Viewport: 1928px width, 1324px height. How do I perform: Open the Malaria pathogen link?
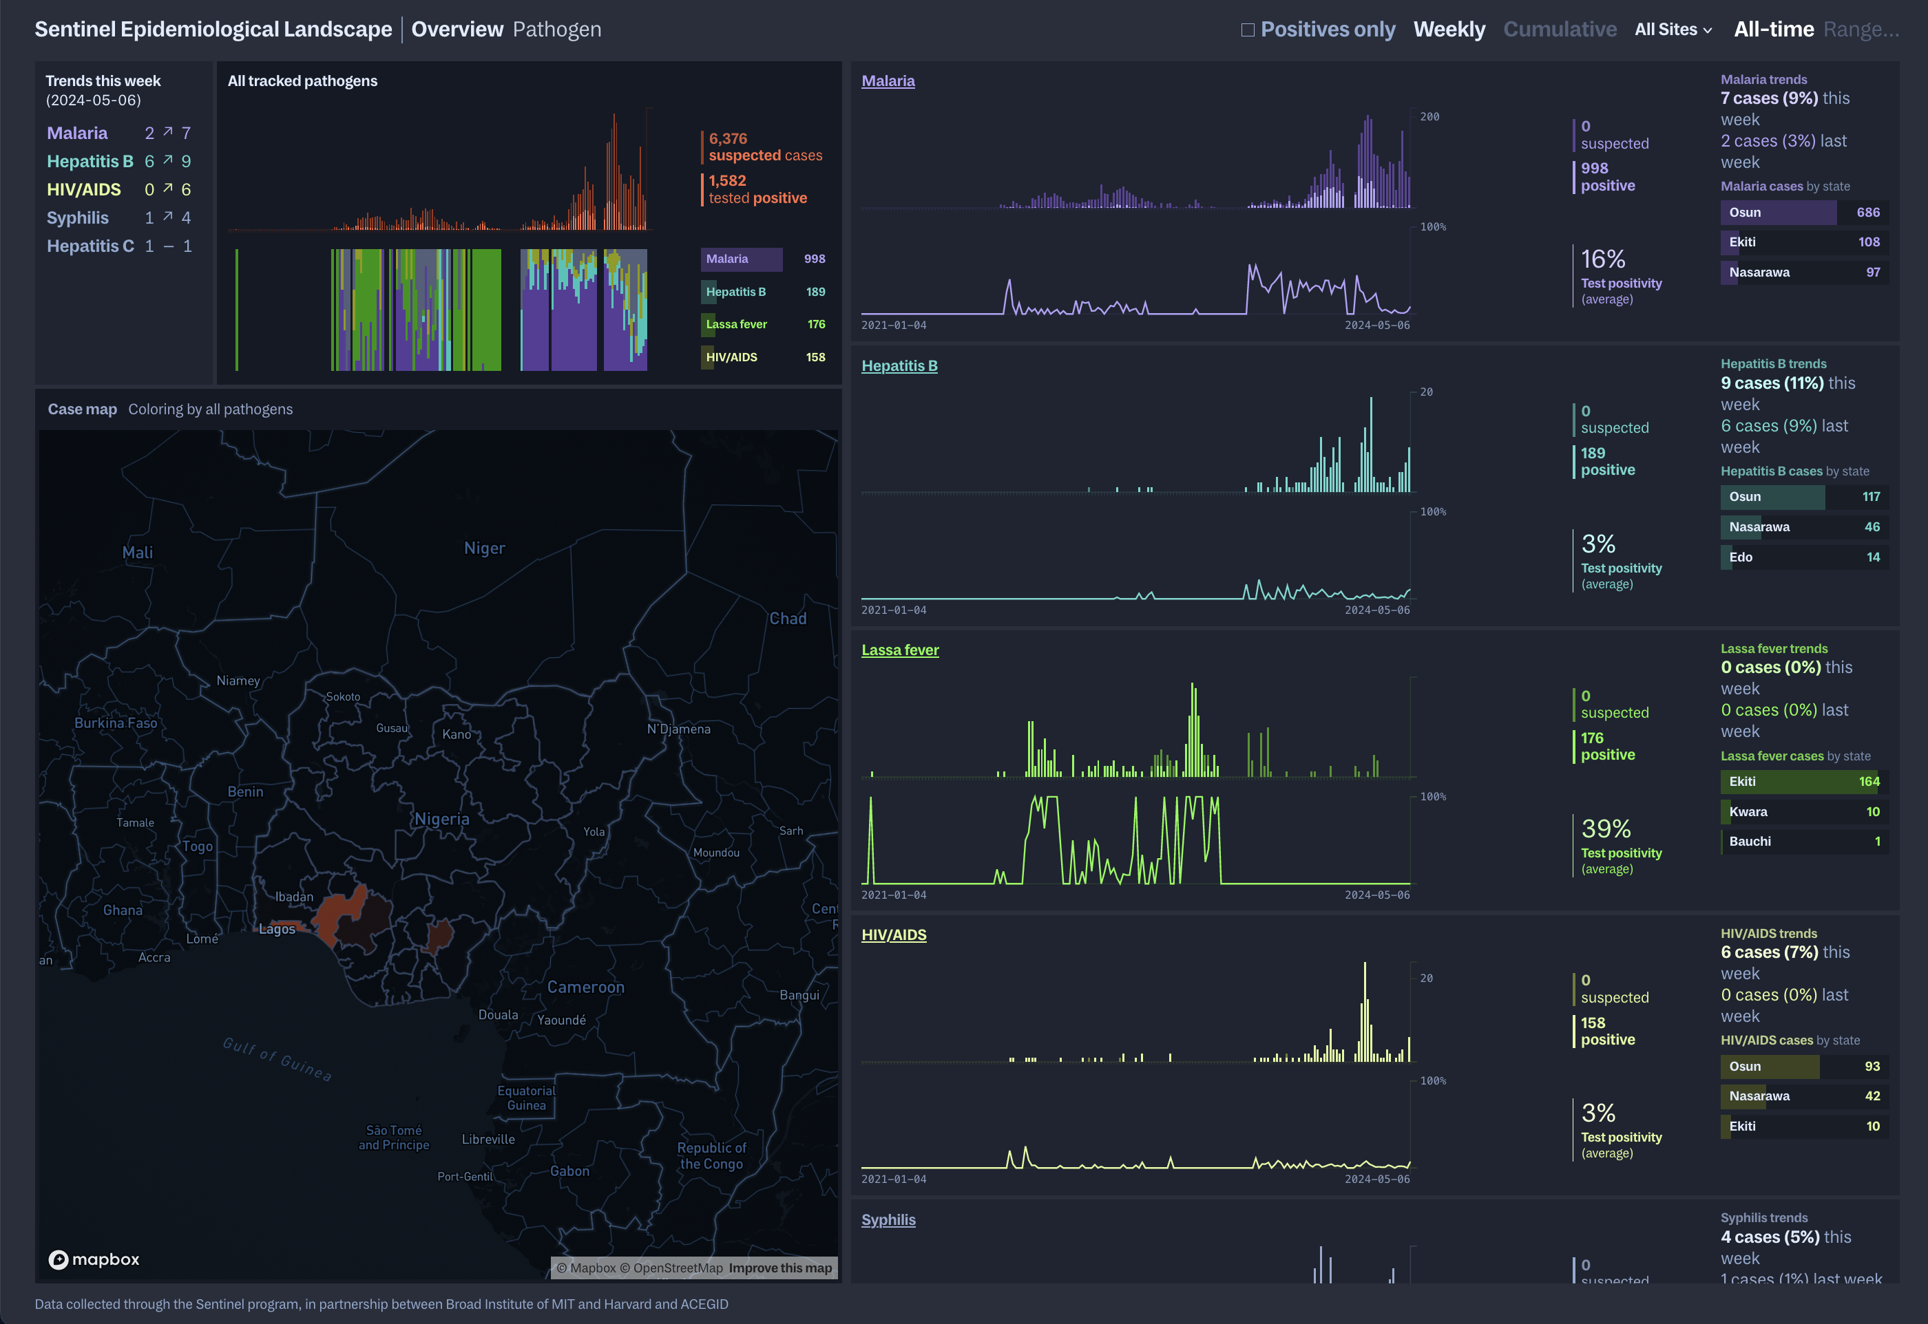click(888, 81)
